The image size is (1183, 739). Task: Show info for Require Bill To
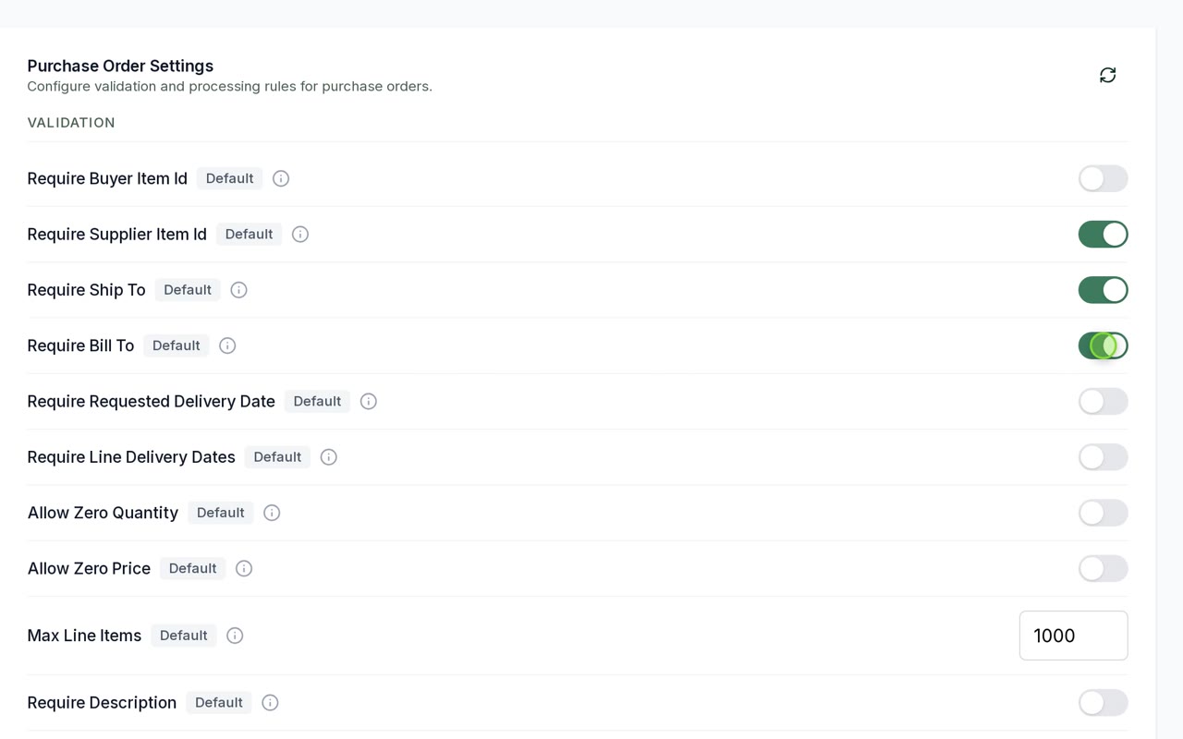click(x=227, y=345)
